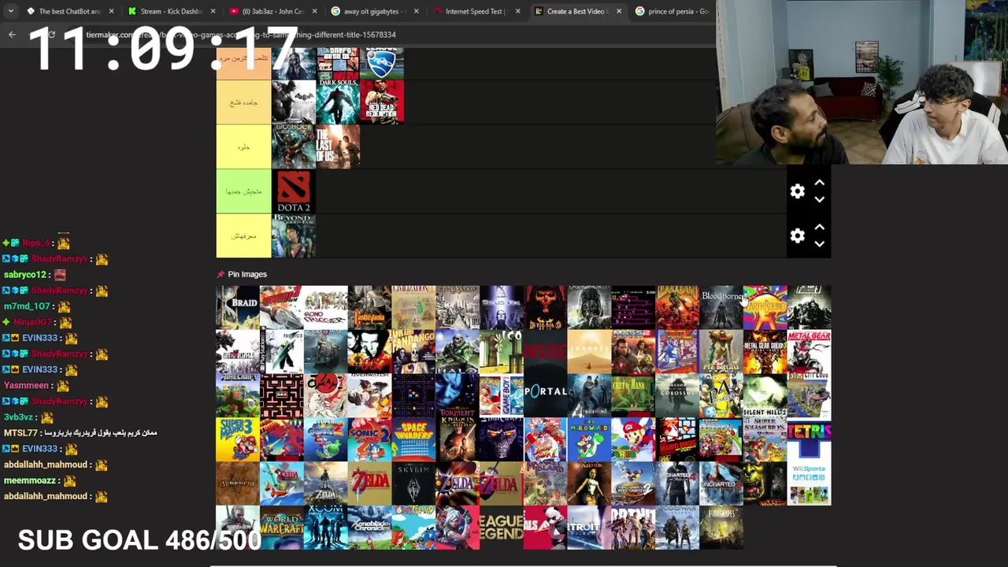Pick the Chrono Trigger image
The image size is (1008, 567).
(326, 307)
